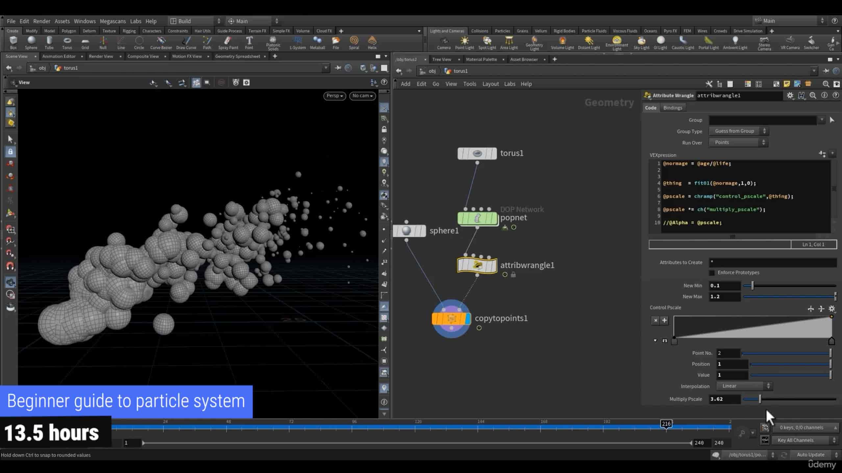Create a Spot Light
The image size is (842, 473).
click(x=487, y=43)
